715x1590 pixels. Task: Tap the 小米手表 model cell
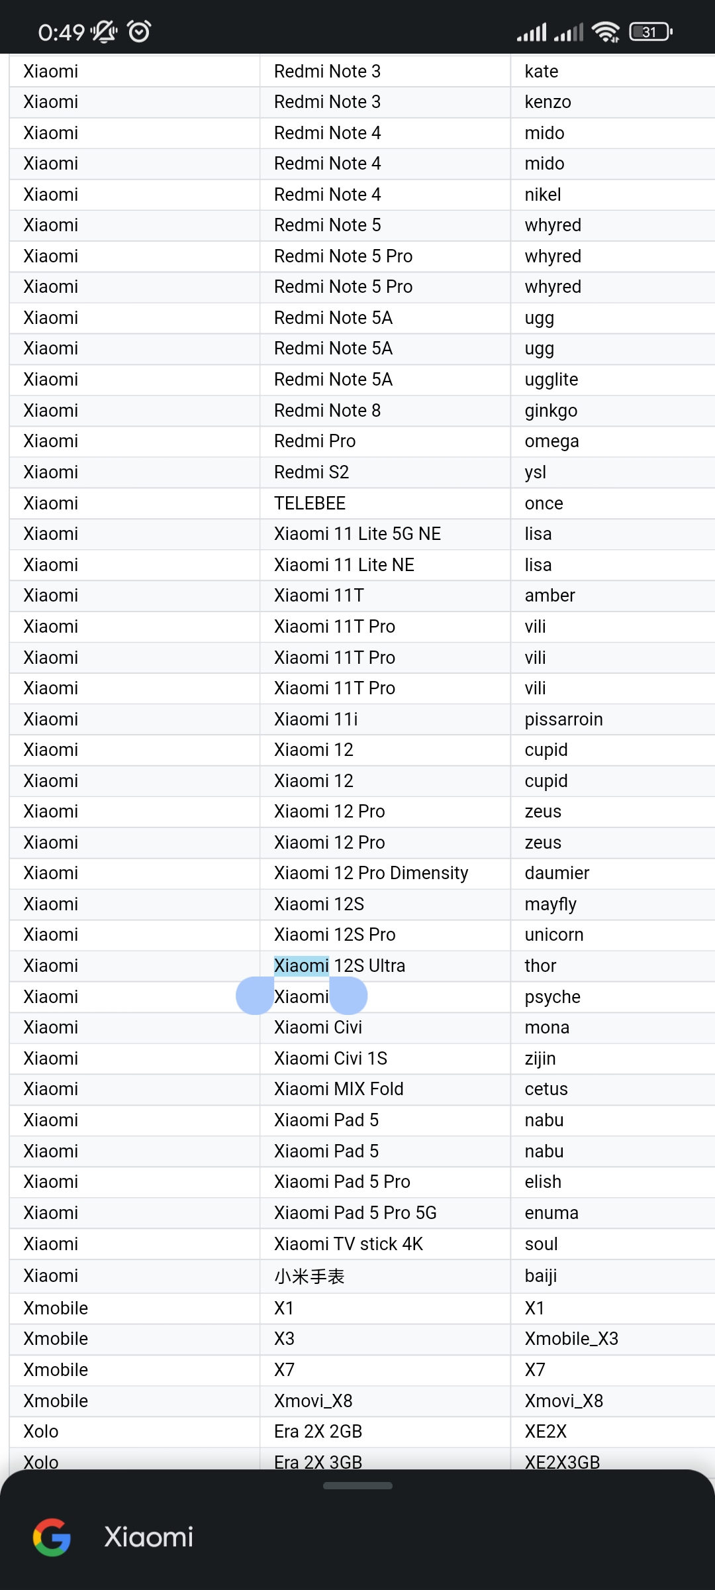[385, 1276]
